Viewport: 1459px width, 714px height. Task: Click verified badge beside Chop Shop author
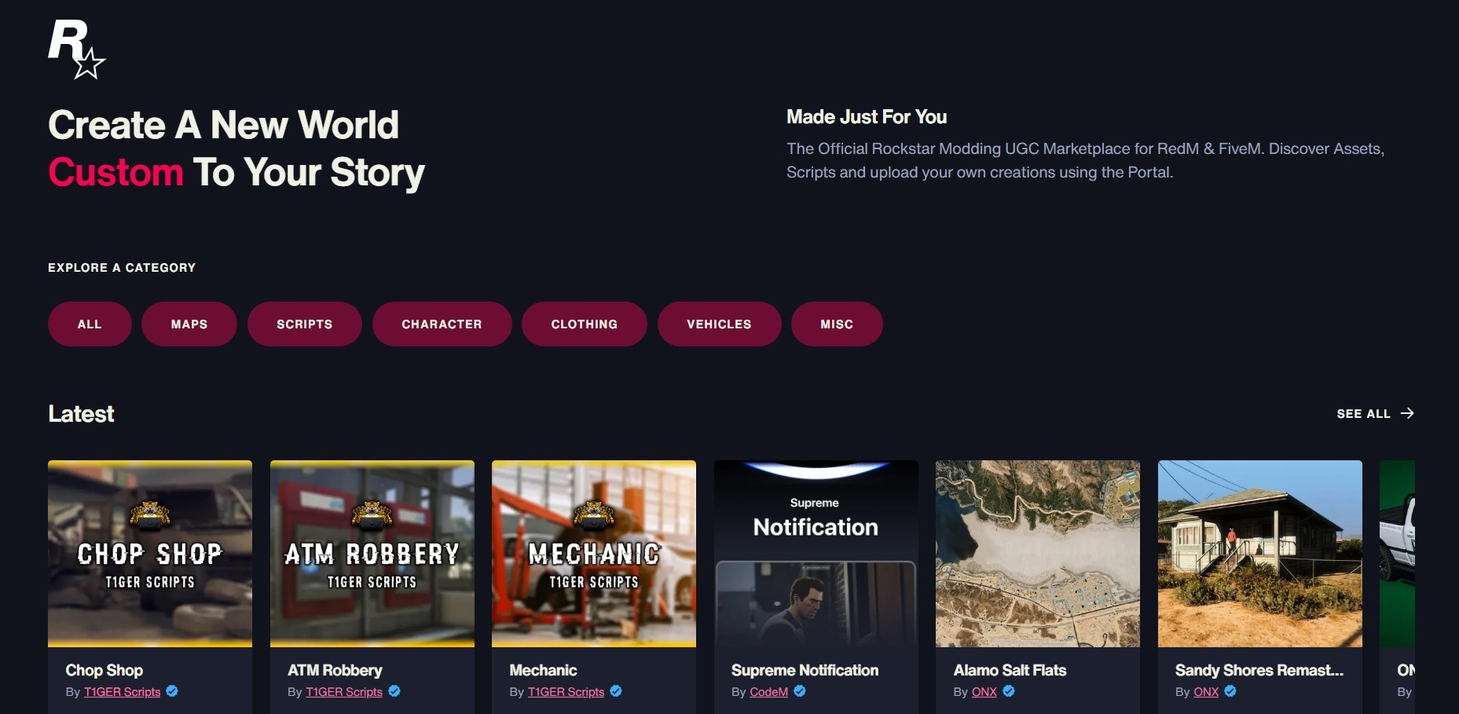[x=172, y=691]
